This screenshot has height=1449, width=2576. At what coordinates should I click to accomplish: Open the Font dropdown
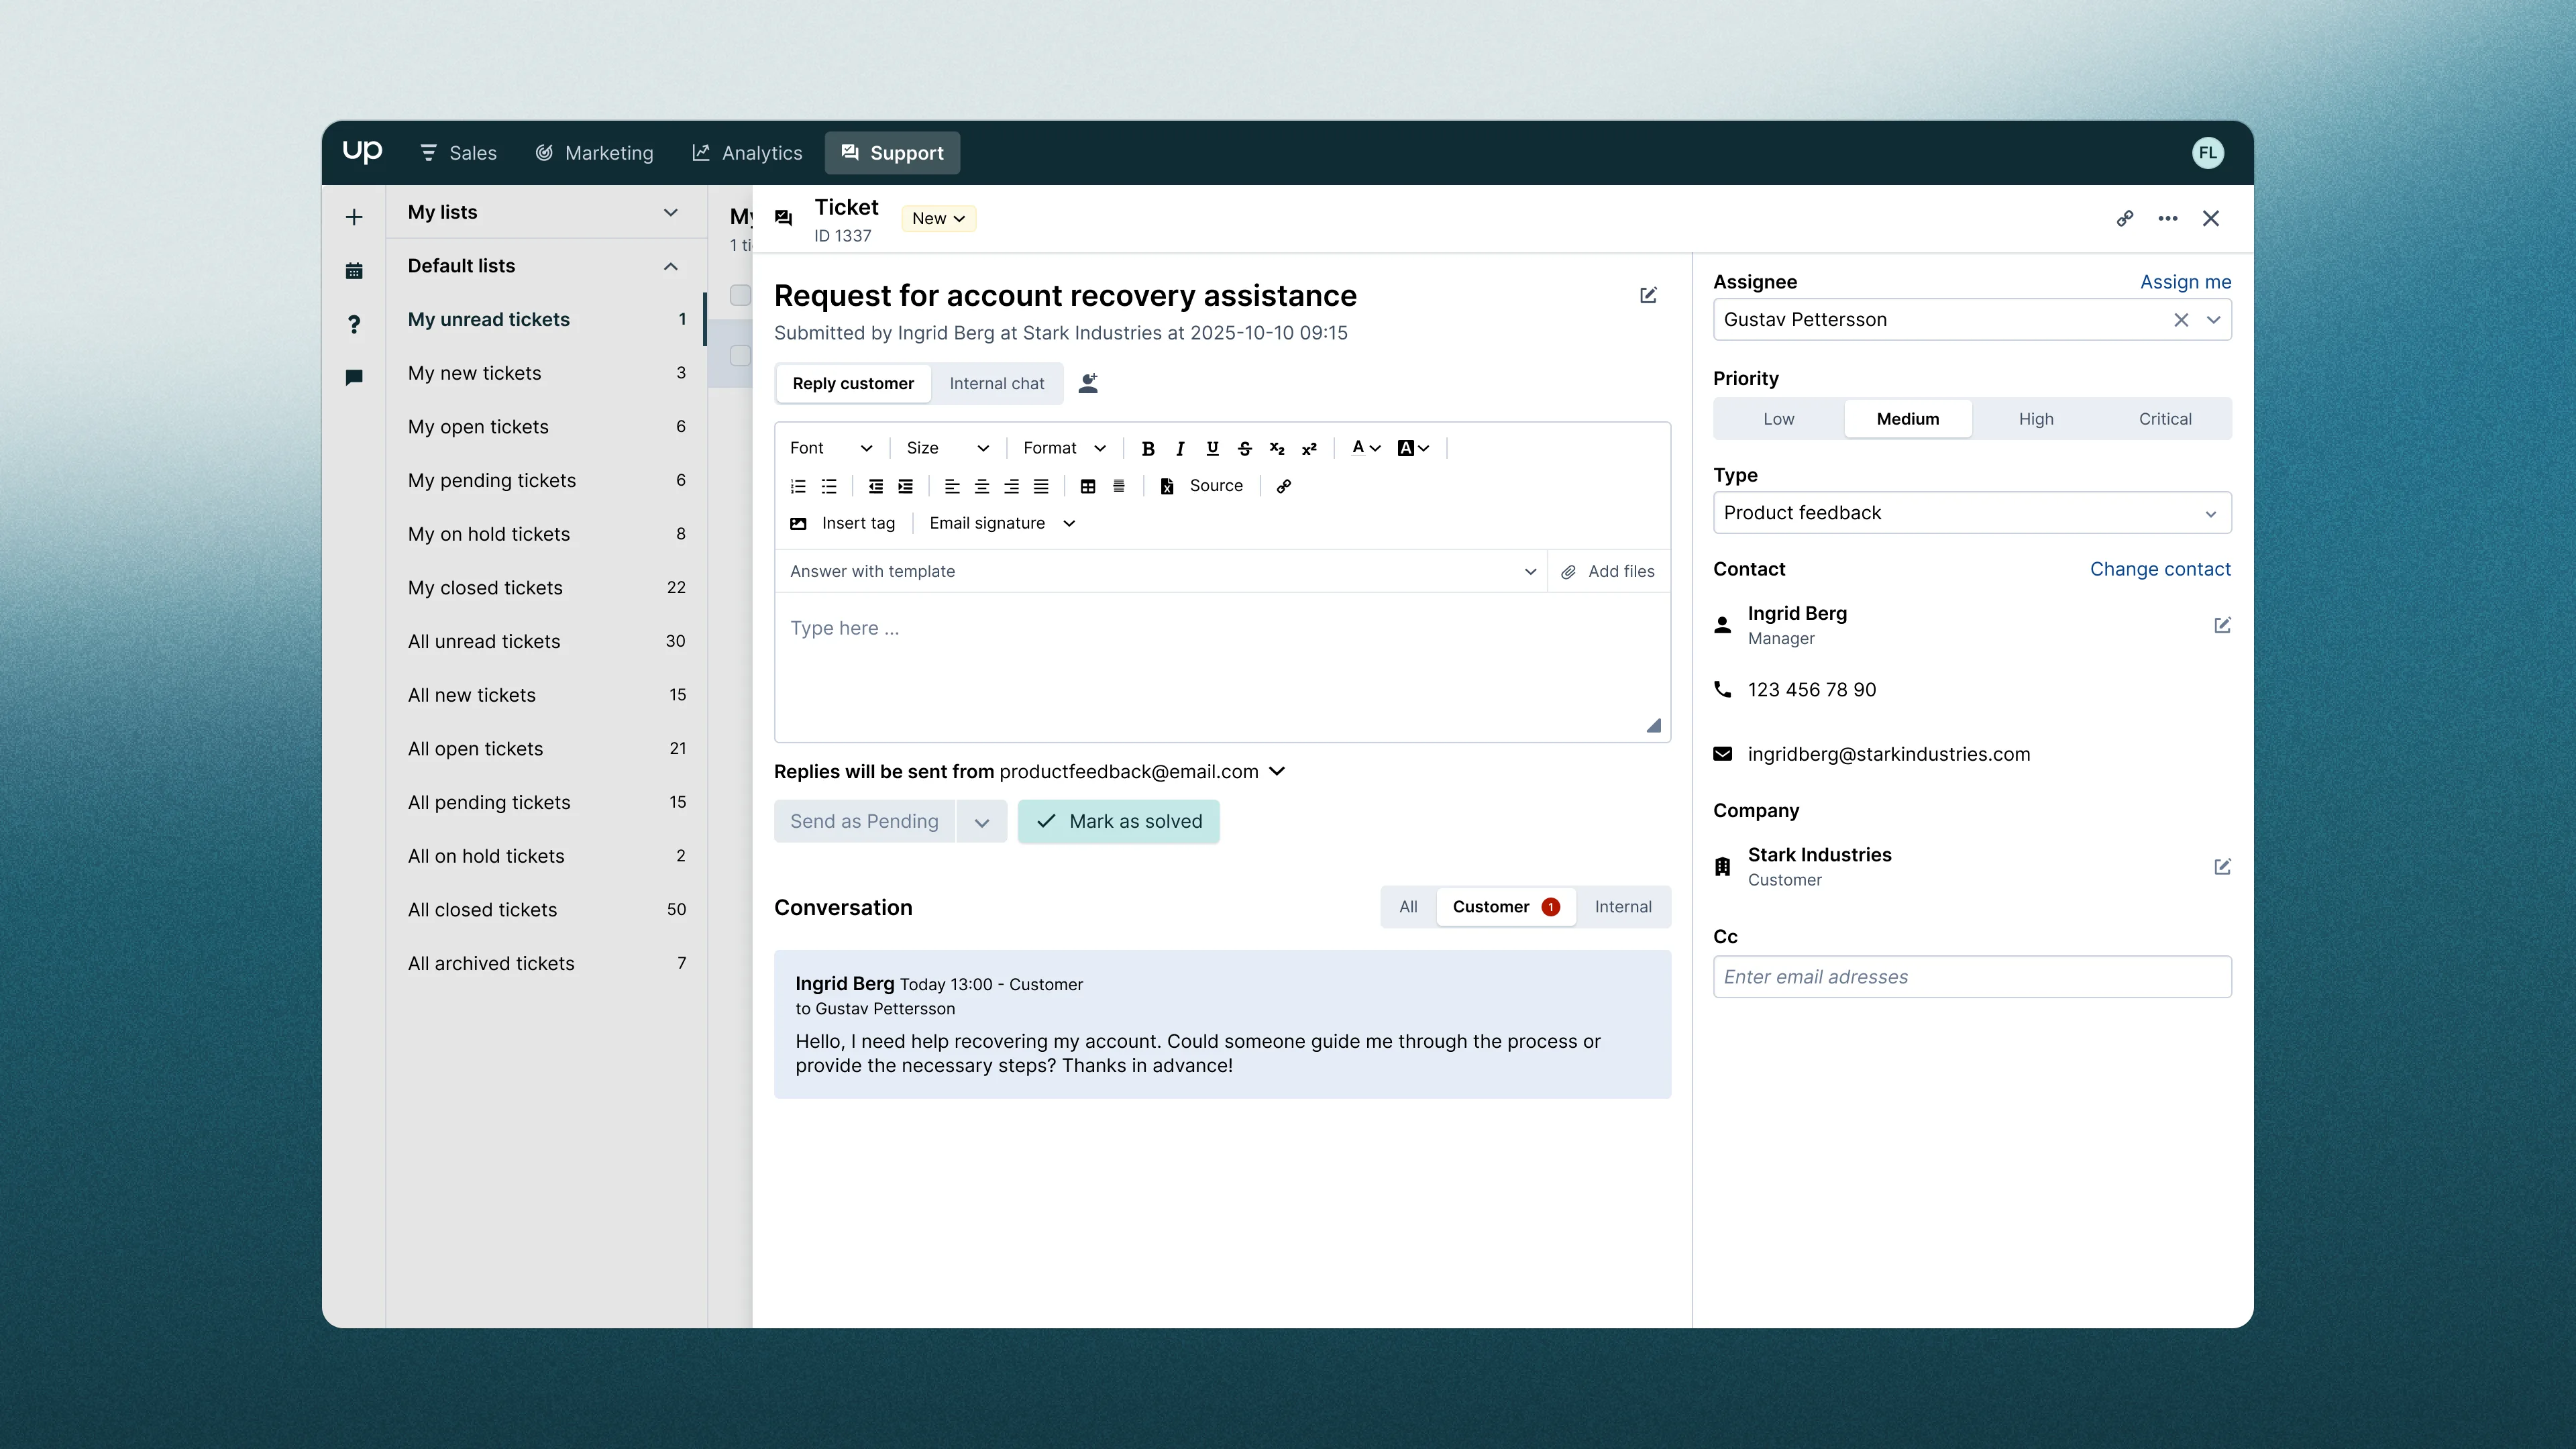(831, 448)
